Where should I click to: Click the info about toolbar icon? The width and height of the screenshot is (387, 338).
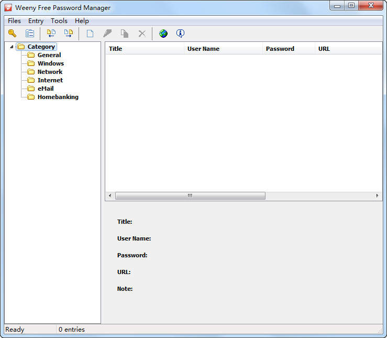pos(181,34)
